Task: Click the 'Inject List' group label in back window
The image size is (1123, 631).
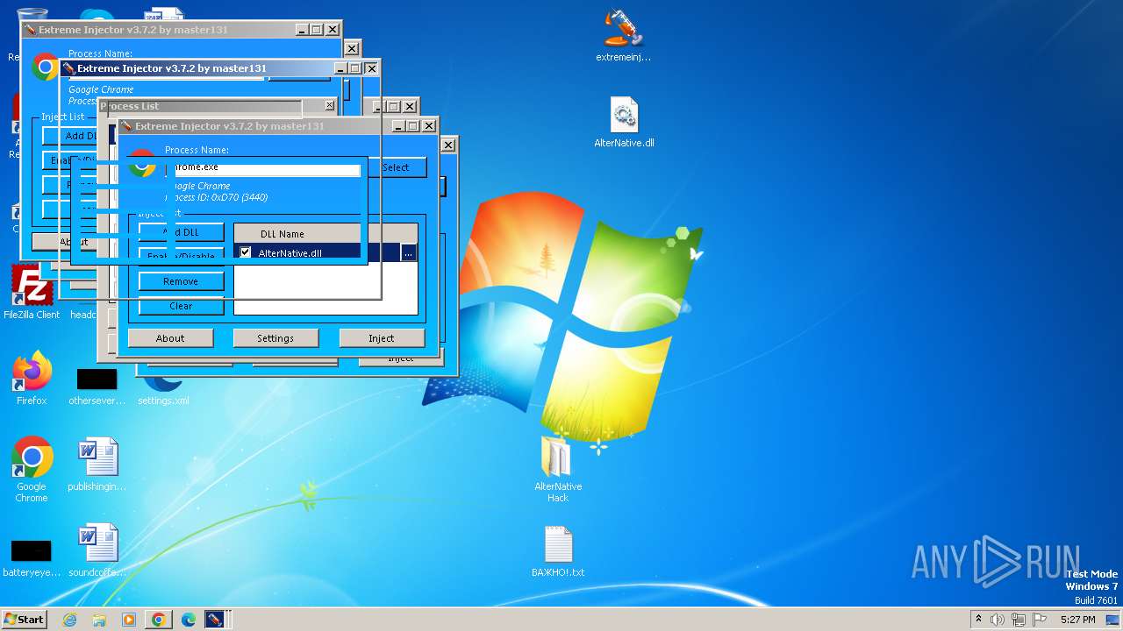Action: point(63,117)
